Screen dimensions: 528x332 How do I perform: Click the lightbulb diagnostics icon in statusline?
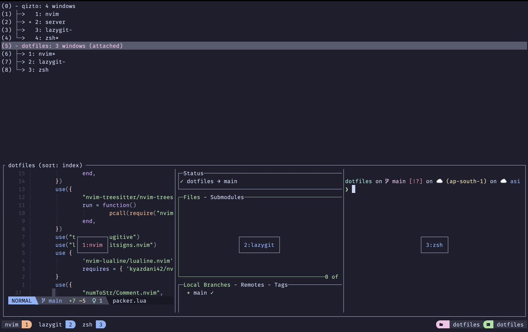94,301
